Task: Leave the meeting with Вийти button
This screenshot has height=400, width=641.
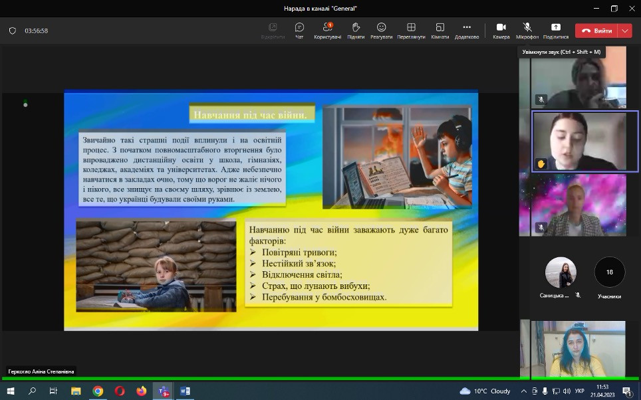Action: tap(596, 31)
